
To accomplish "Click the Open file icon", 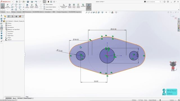I will tap(24, 2).
